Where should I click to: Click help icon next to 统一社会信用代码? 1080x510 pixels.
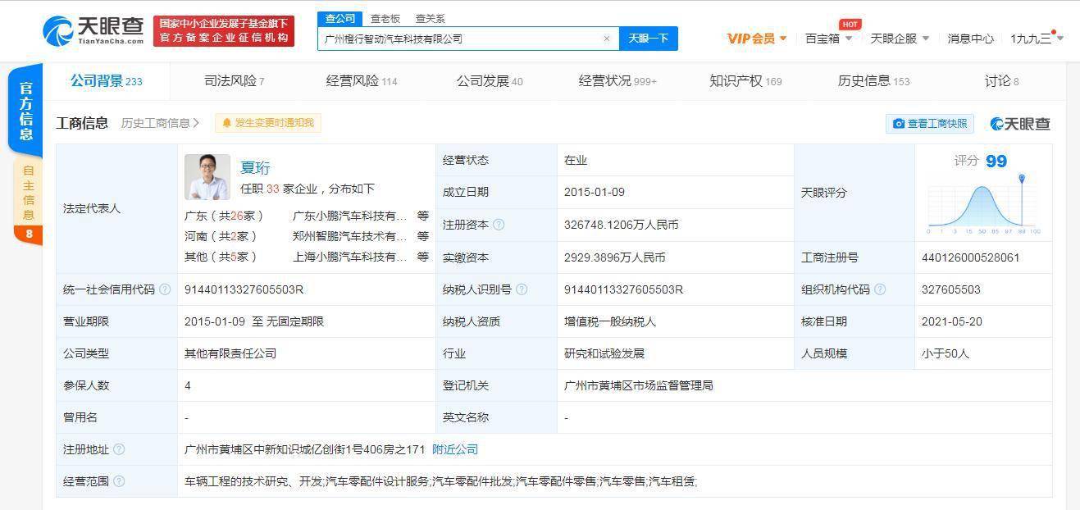[x=165, y=289]
